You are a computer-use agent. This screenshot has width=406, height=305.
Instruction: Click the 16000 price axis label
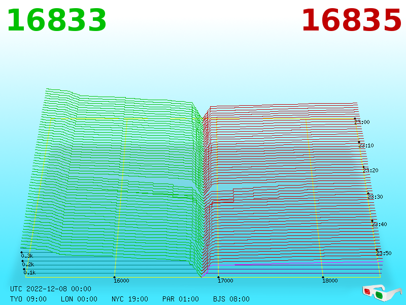121,281
